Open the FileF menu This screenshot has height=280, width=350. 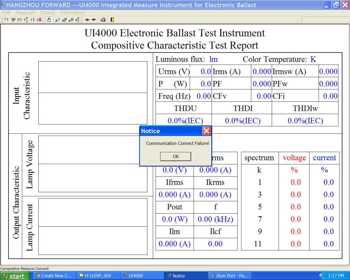[7, 13]
